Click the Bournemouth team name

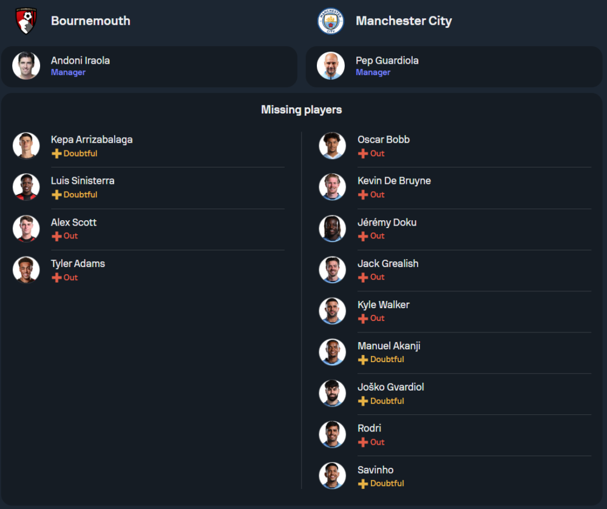coord(90,21)
